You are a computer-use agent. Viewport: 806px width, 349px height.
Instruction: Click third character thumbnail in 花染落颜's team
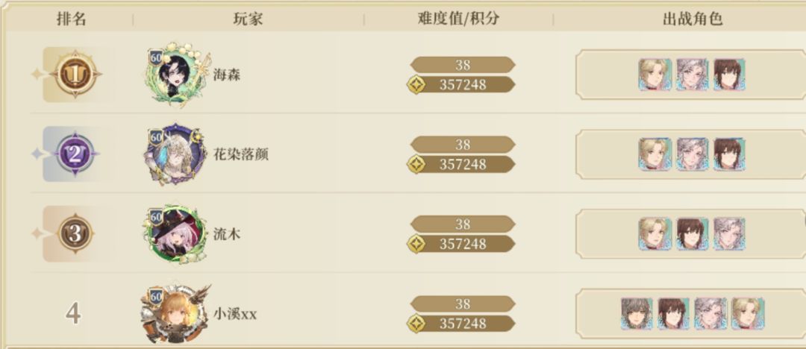(729, 154)
